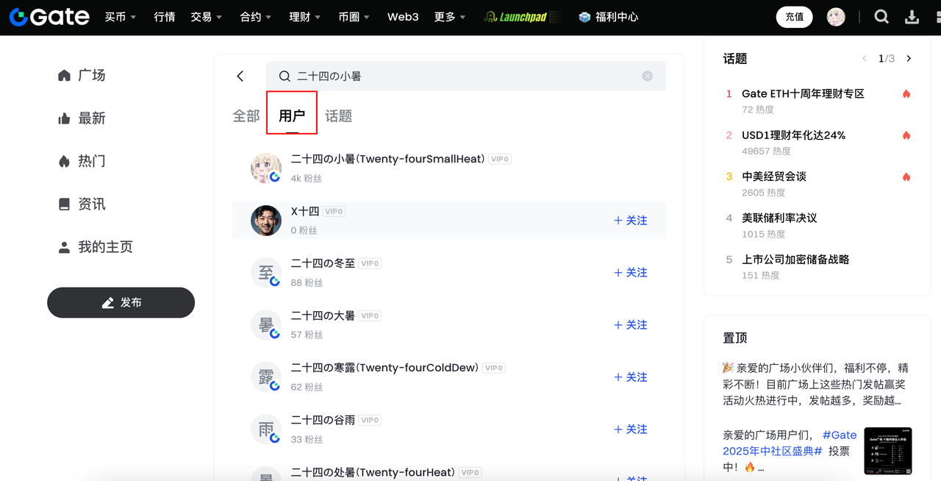The height and width of the screenshot is (481, 941).
Task: Click the back arrow above search results
Action: pos(240,76)
